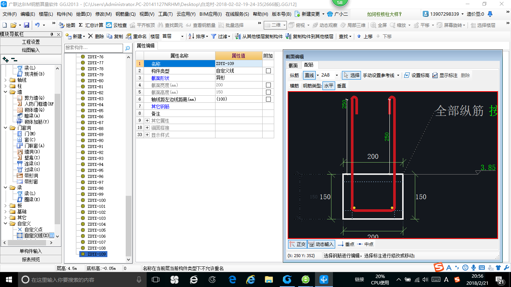Viewport: 511px width, 287px height.
Task: Check the 附加 box for 轴线距左边线距离
Action: click(268, 99)
